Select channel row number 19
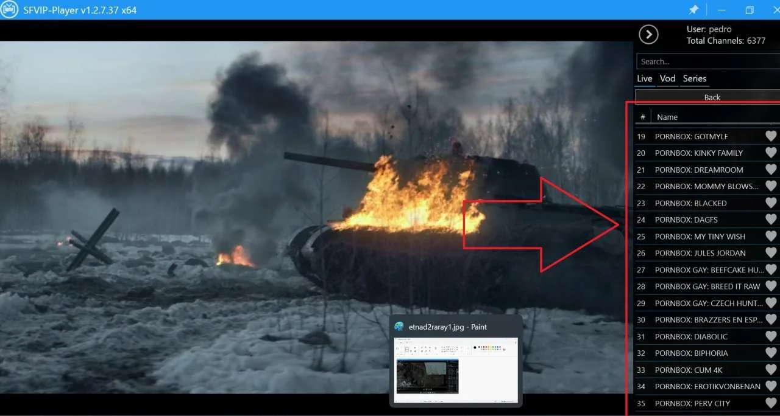The width and height of the screenshot is (780, 416). pos(707,136)
